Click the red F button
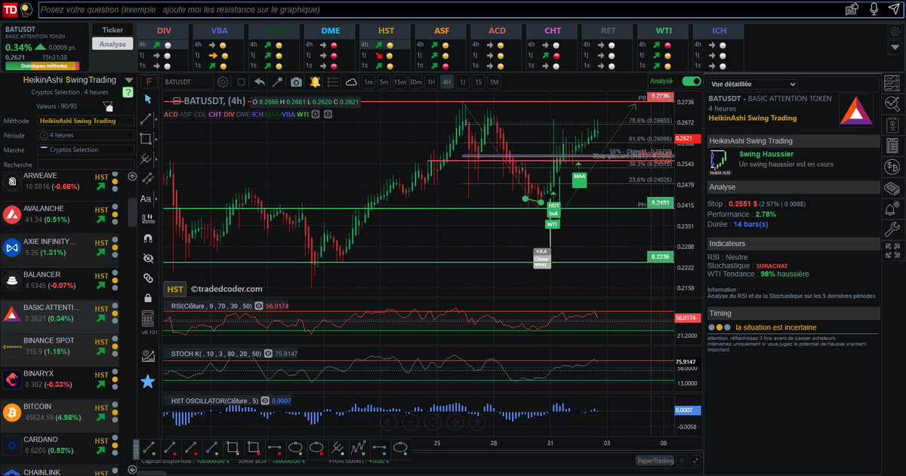Image resolution: width=906 pixels, height=476 pixels. coord(148,81)
